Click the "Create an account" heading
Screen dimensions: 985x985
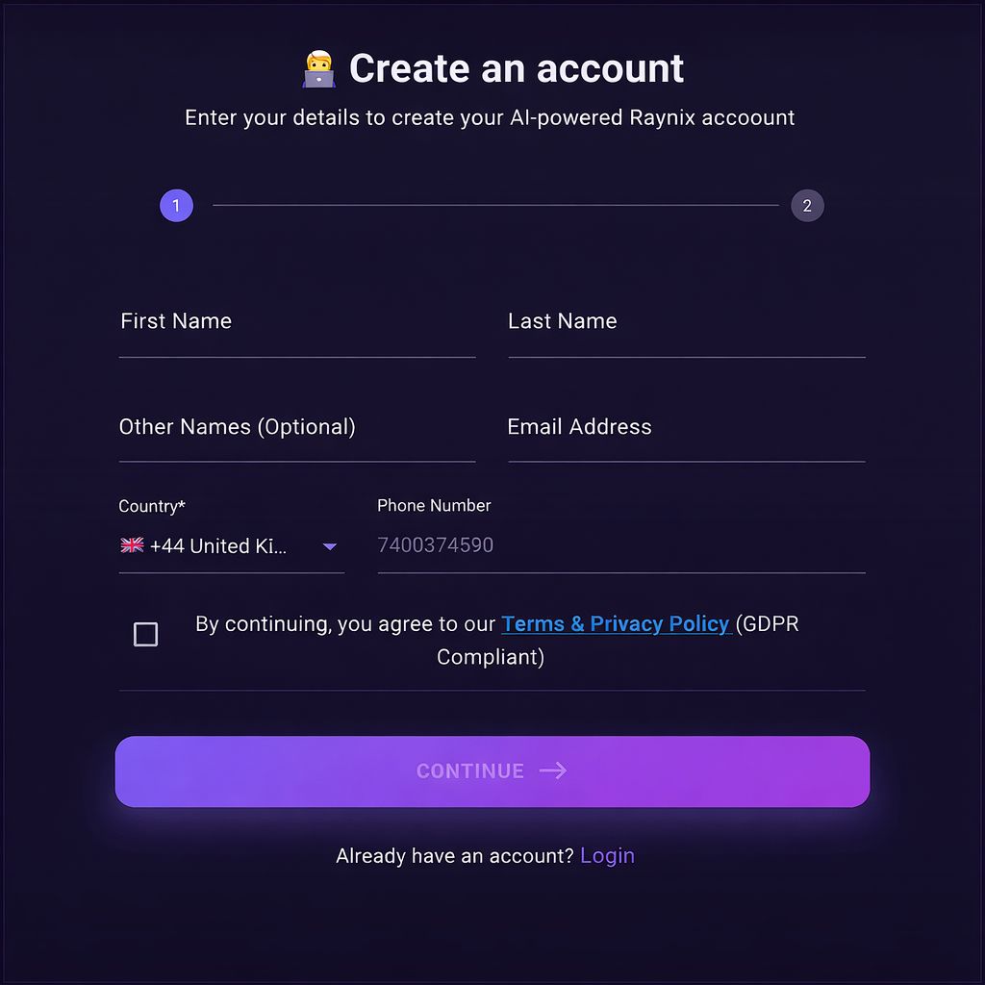pos(516,69)
